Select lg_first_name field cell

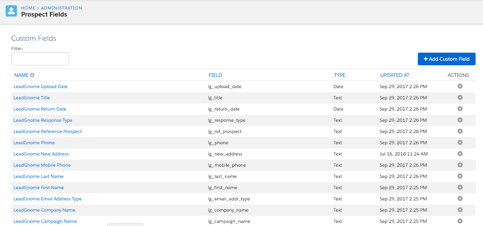point(223,187)
